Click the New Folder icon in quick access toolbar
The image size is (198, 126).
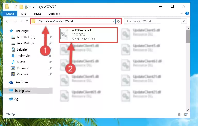point(21,7)
